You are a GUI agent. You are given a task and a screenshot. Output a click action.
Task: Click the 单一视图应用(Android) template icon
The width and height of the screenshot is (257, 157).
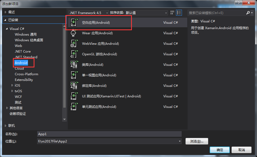pyautogui.click(x=74, y=75)
